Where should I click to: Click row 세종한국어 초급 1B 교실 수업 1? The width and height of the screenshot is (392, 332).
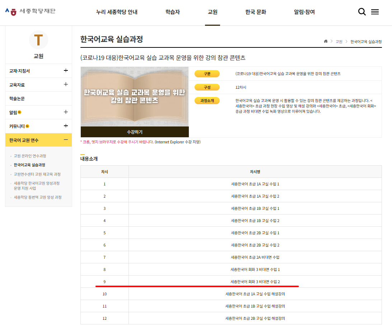231,208
